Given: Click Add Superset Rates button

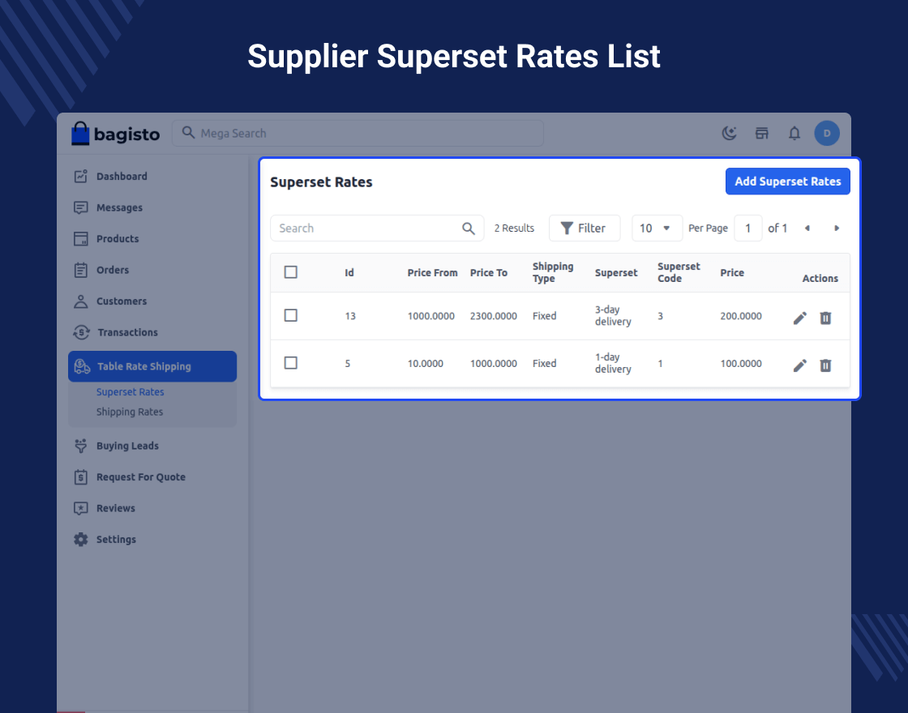Looking at the screenshot, I should [787, 181].
